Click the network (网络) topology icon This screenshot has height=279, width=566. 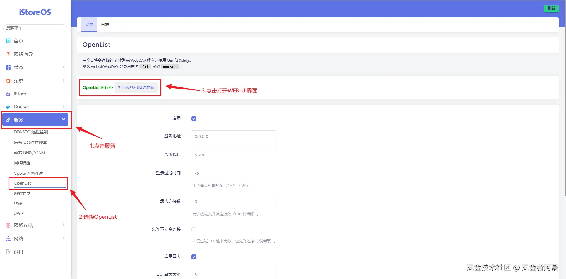point(8,239)
